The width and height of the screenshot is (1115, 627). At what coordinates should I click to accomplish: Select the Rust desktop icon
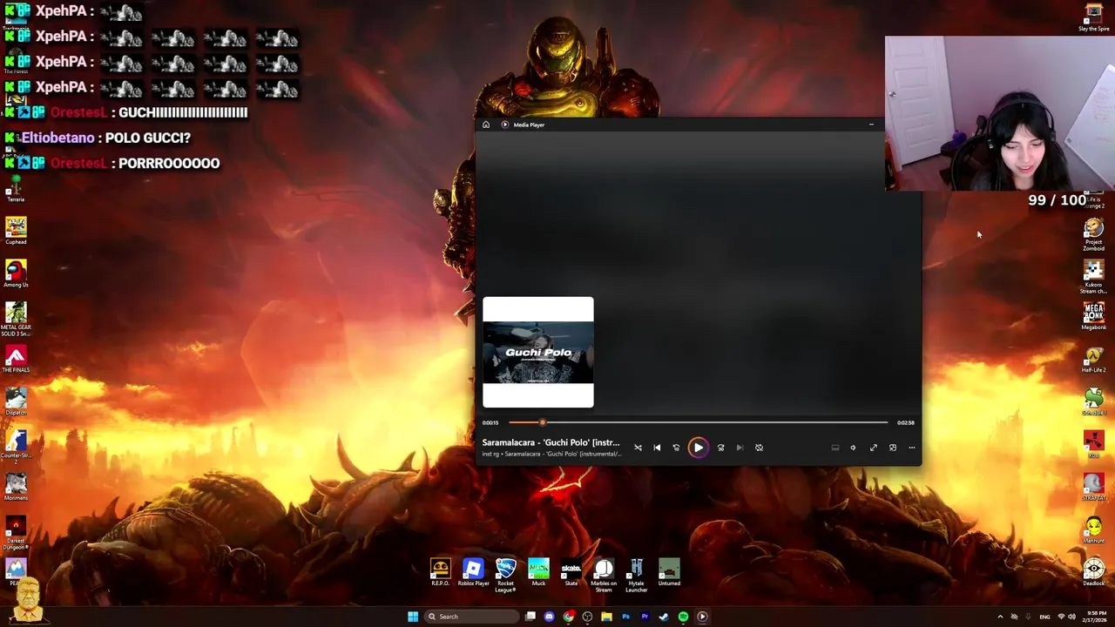click(1093, 444)
